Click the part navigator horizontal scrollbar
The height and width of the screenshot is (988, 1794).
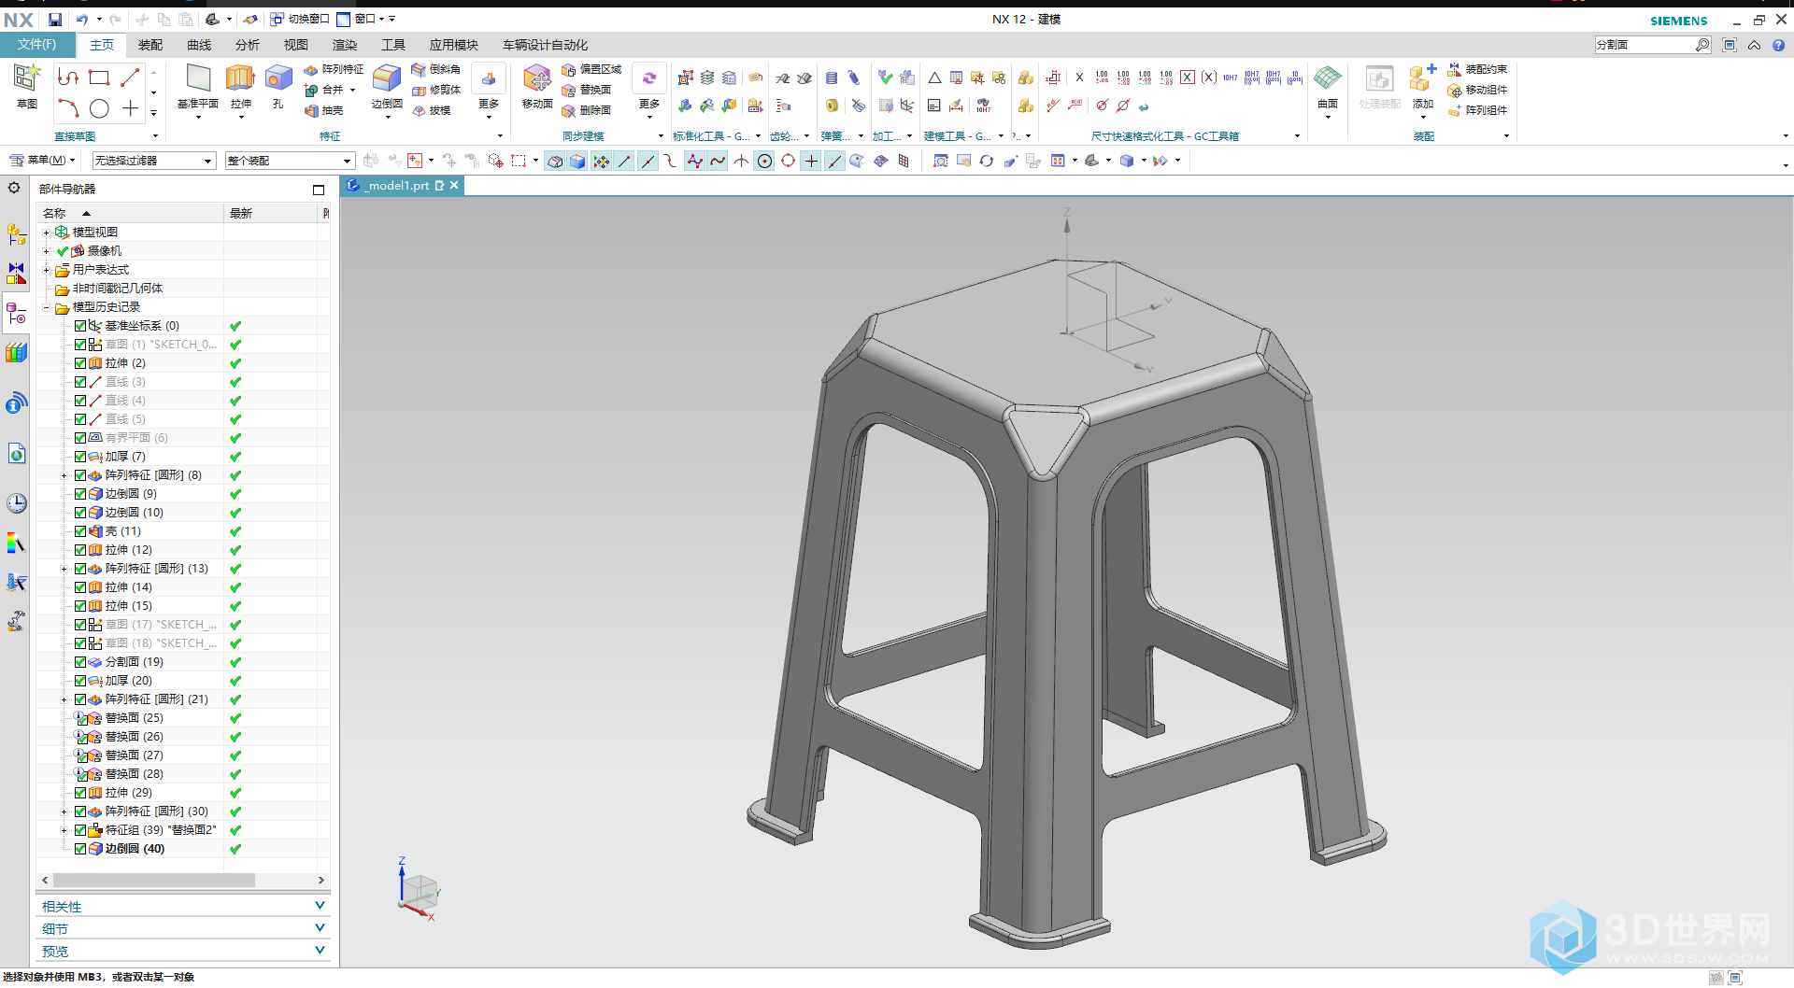(x=154, y=881)
